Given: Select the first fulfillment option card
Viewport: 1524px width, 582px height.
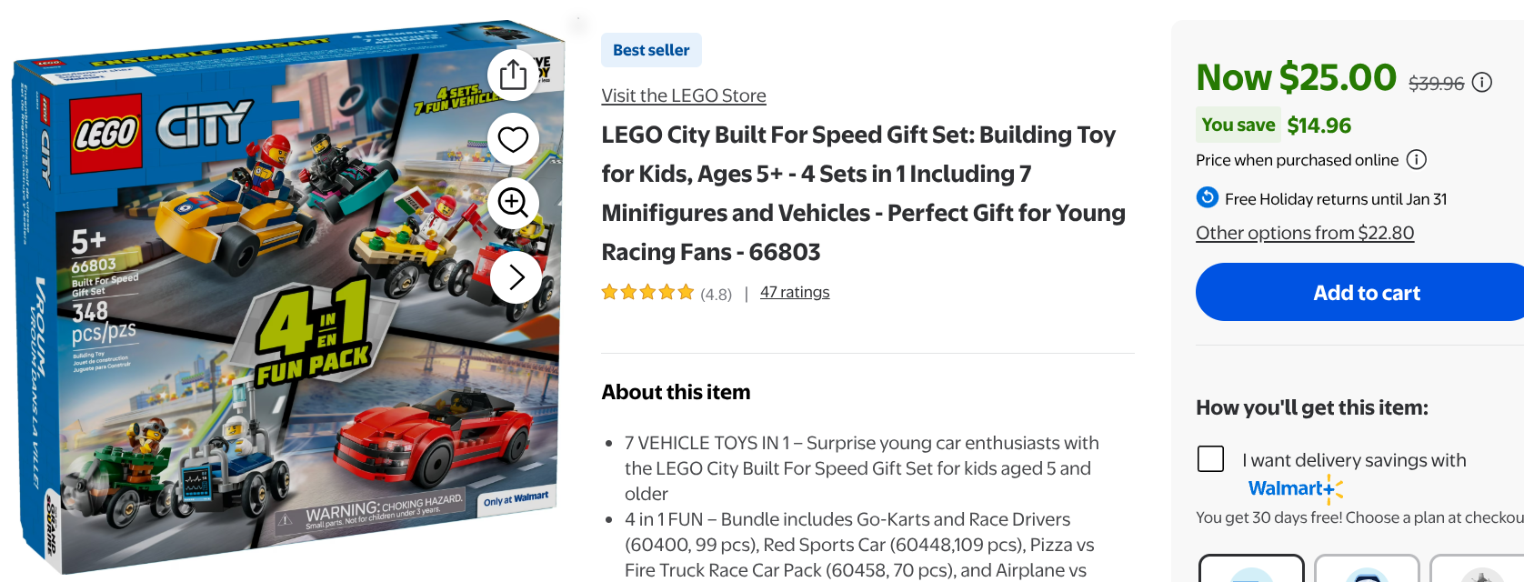Looking at the screenshot, I should pos(1251,568).
